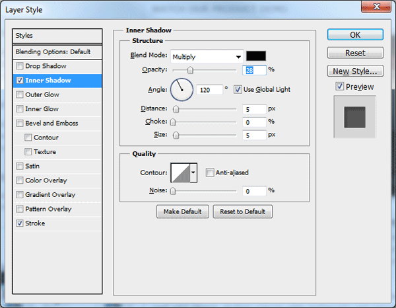
Task: Enable the Outer Glow checkbox
Action: click(x=19, y=95)
